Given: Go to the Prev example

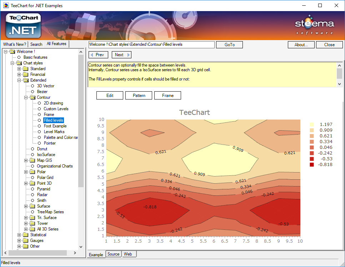Looking at the screenshot, I should 98,55.
